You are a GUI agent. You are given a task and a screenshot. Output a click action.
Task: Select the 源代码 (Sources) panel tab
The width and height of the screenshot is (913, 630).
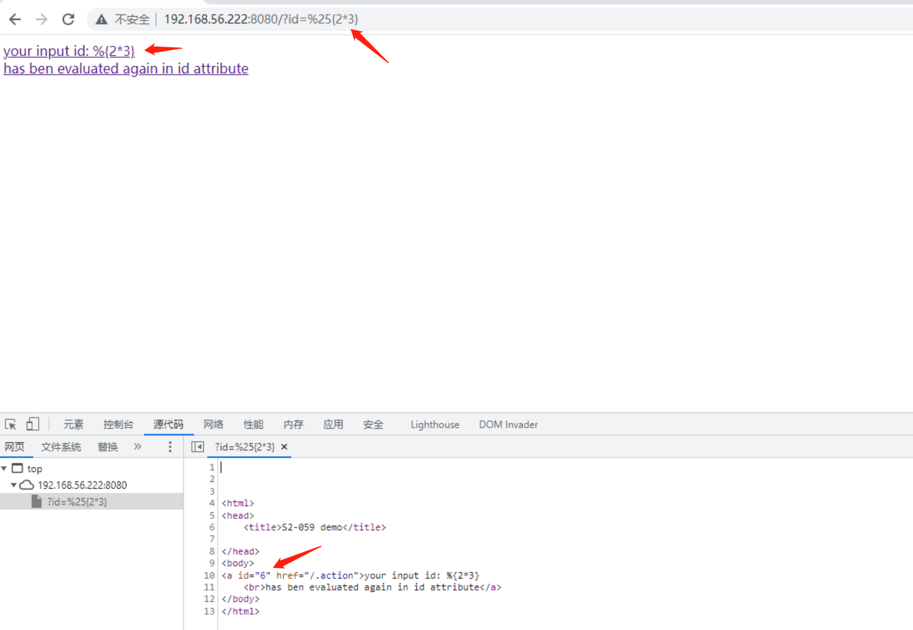tap(168, 424)
